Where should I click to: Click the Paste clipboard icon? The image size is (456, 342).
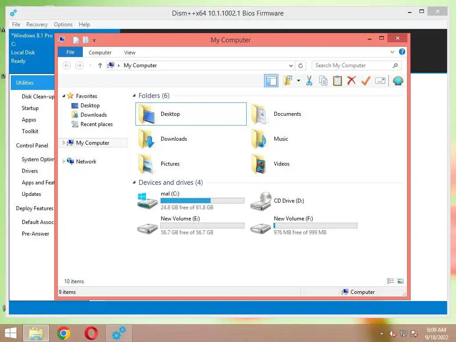click(338, 81)
